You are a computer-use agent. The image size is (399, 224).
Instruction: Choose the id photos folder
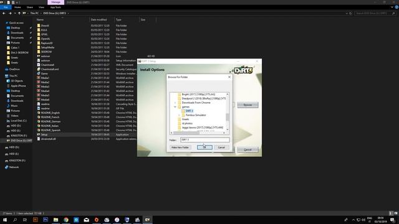click(x=187, y=123)
